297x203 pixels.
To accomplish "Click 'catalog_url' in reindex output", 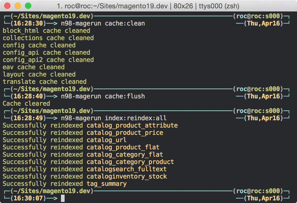I will pyautogui.click(x=107, y=140).
